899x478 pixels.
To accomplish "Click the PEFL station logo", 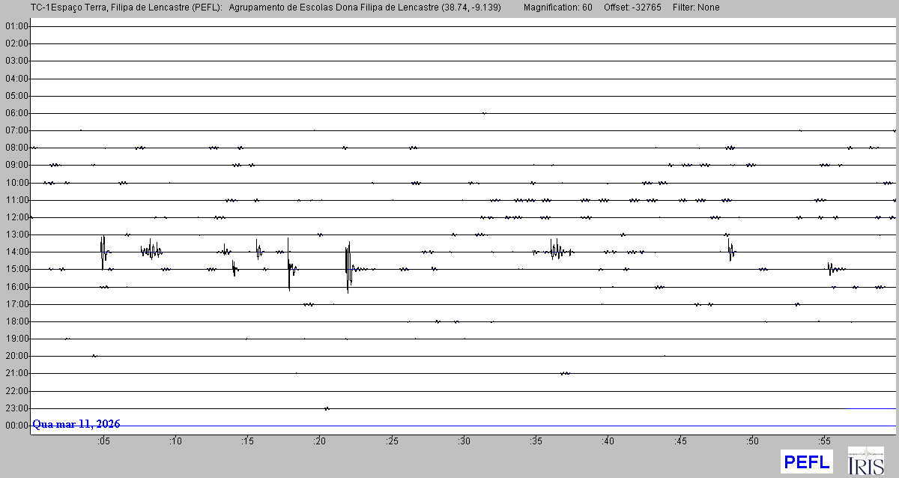I will (807, 461).
